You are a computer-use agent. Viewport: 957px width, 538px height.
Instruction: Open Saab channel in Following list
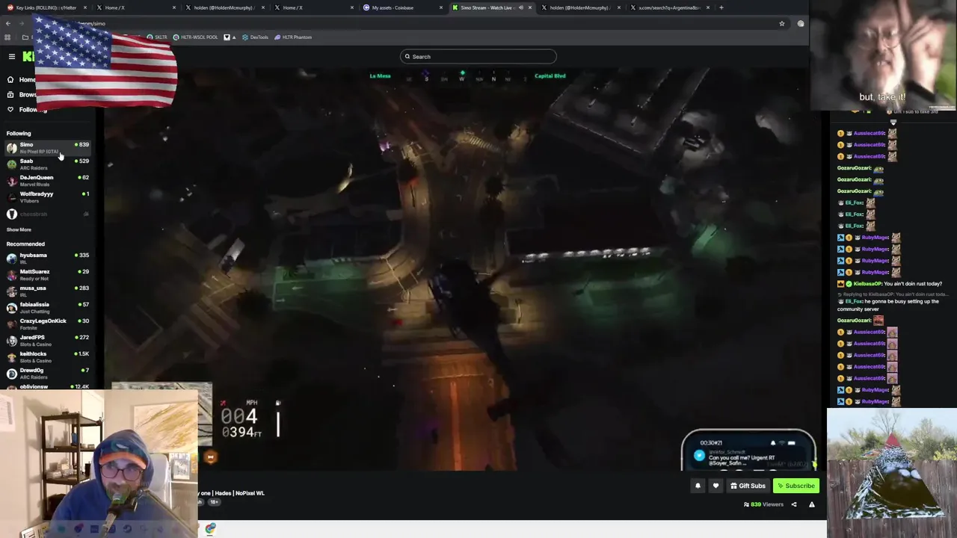tap(46, 164)
